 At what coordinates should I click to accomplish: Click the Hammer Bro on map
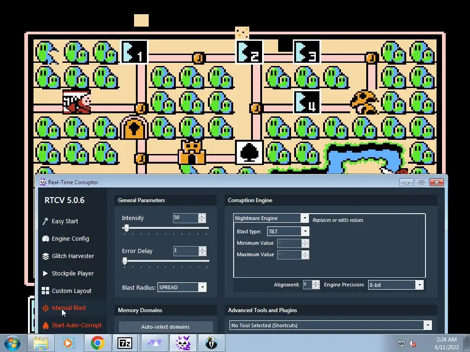click(x=364, y=102)
